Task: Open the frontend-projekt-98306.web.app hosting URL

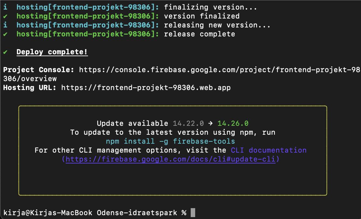Action: click(146, 87)
